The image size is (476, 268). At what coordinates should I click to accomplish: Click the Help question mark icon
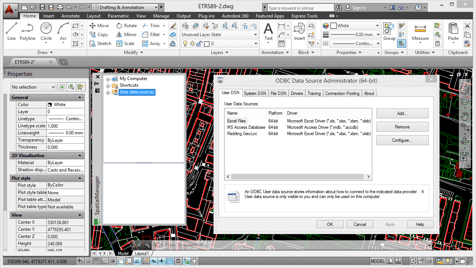tap(418, 7)
